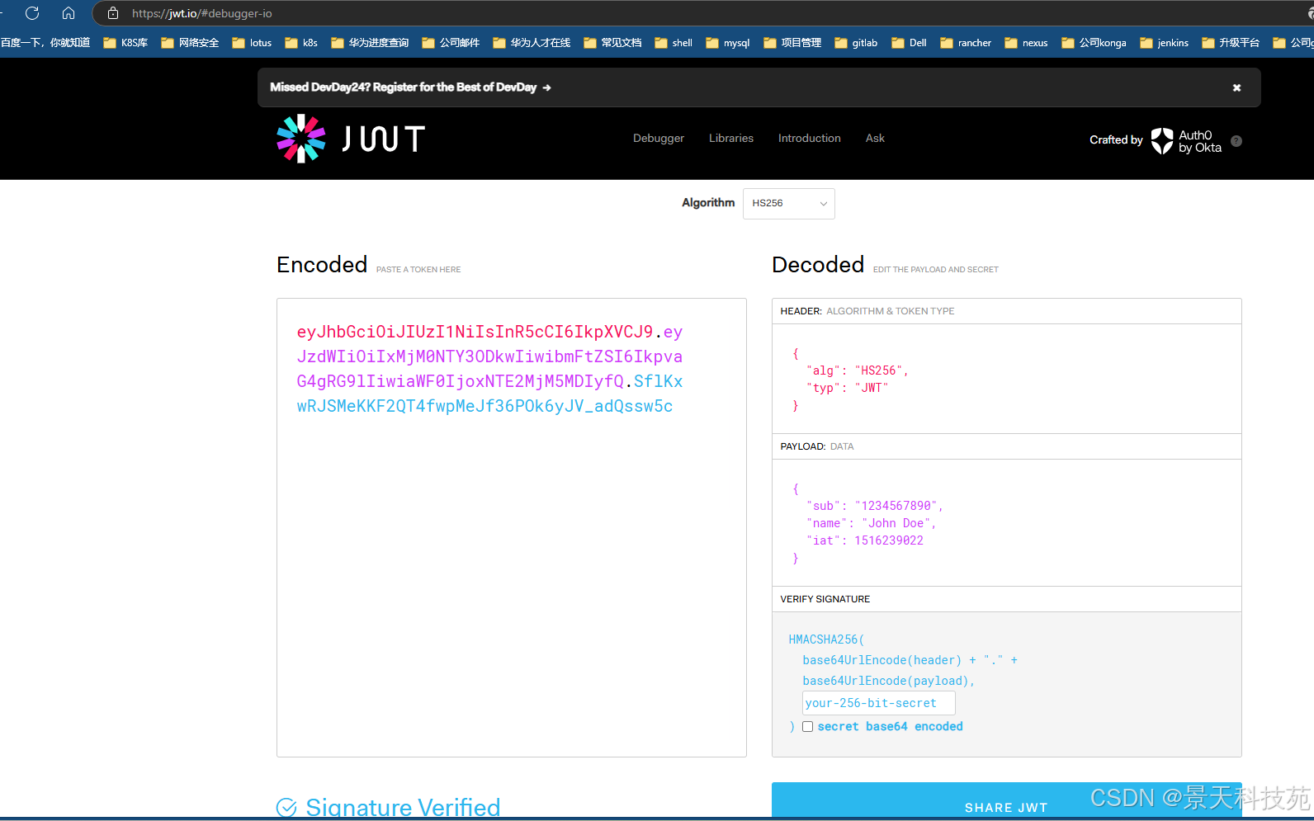1314x821 pixels.
Task: Click the DevDay registration banner link
Action: coord(410,87)
